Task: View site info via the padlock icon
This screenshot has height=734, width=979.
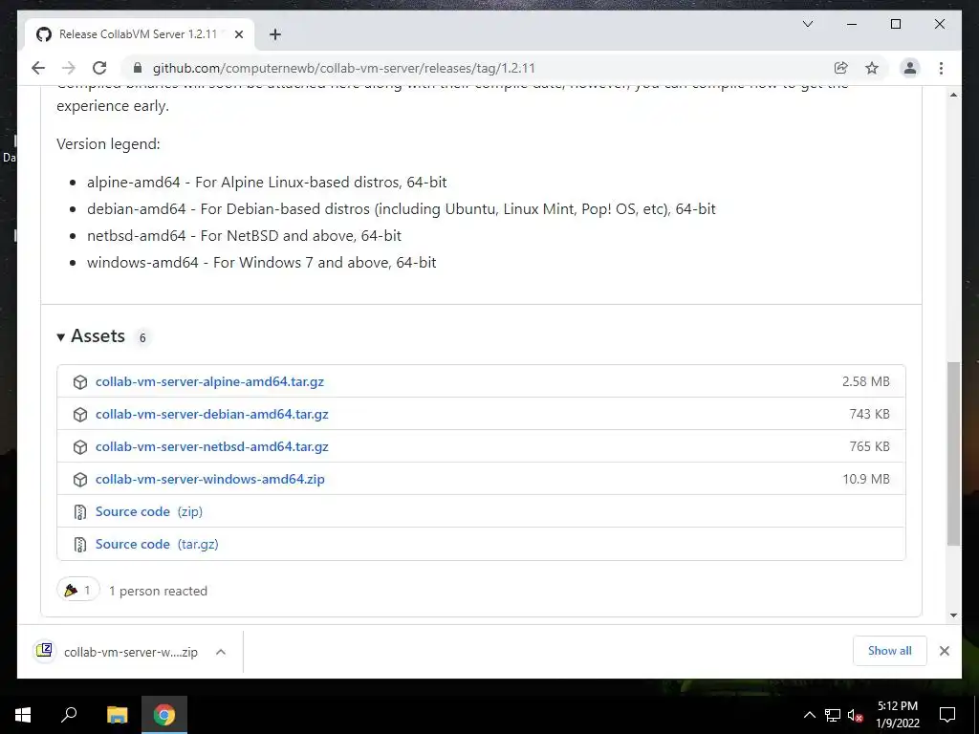Action: coord(138,68)
